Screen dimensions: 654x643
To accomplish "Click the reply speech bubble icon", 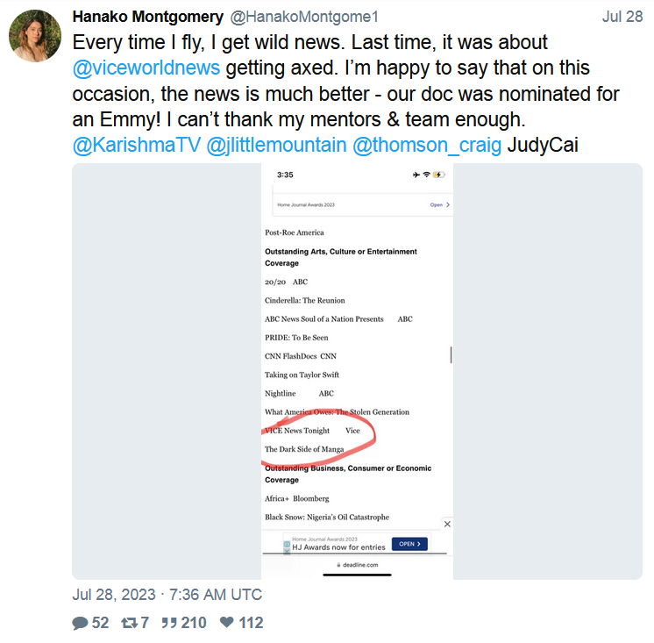I will pyautogui.click(x=81, y=623).
